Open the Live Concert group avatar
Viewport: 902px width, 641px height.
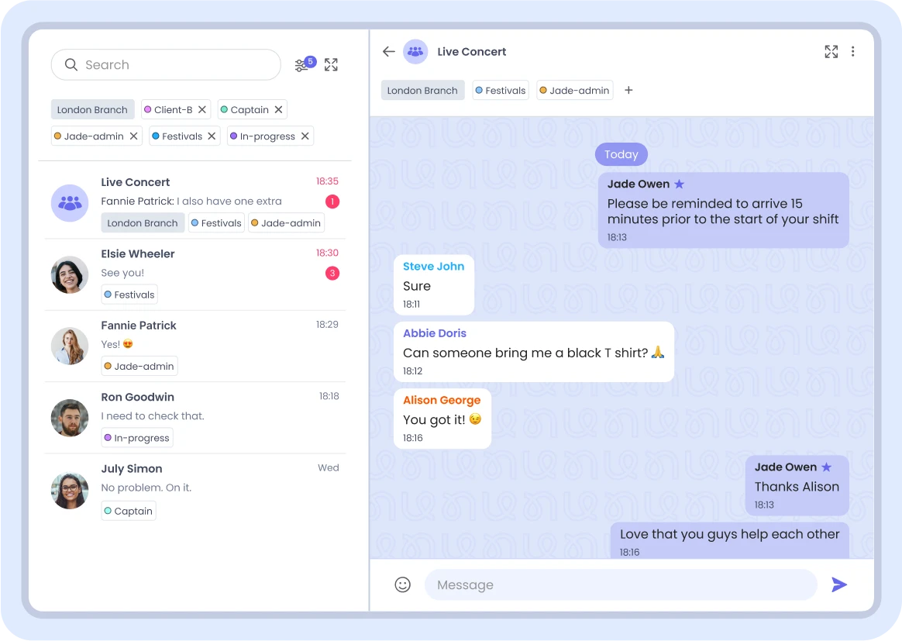click(x=415, y=51)
